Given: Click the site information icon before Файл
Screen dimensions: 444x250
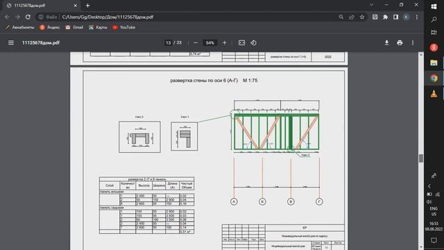Looking at the screenshot, I should (x=41, y=17).
